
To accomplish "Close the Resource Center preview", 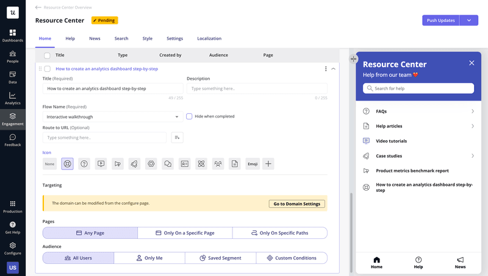I will tap(472, 63).
